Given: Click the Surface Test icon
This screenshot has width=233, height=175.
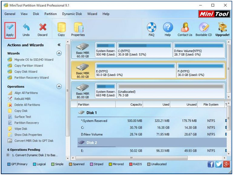Looking at the screenshot, I should 10,117.
